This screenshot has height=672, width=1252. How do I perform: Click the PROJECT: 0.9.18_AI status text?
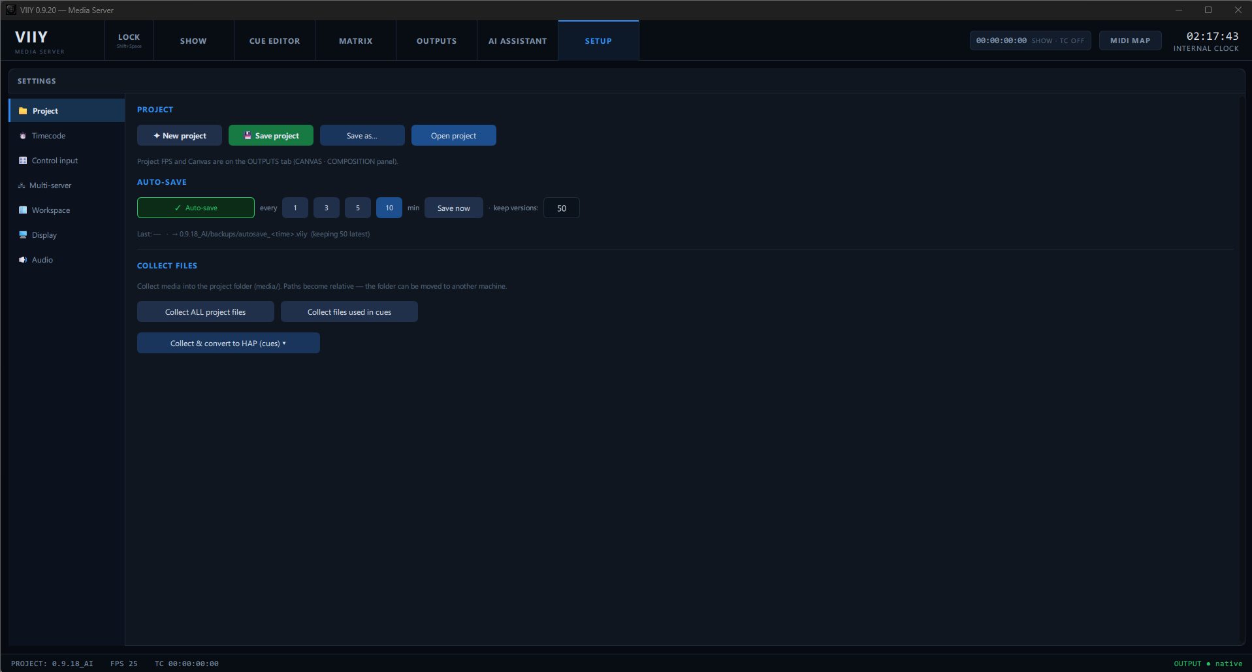pos(52,664)
